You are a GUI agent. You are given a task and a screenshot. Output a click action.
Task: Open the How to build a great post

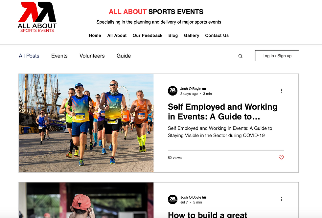click(x=207, y=214)
